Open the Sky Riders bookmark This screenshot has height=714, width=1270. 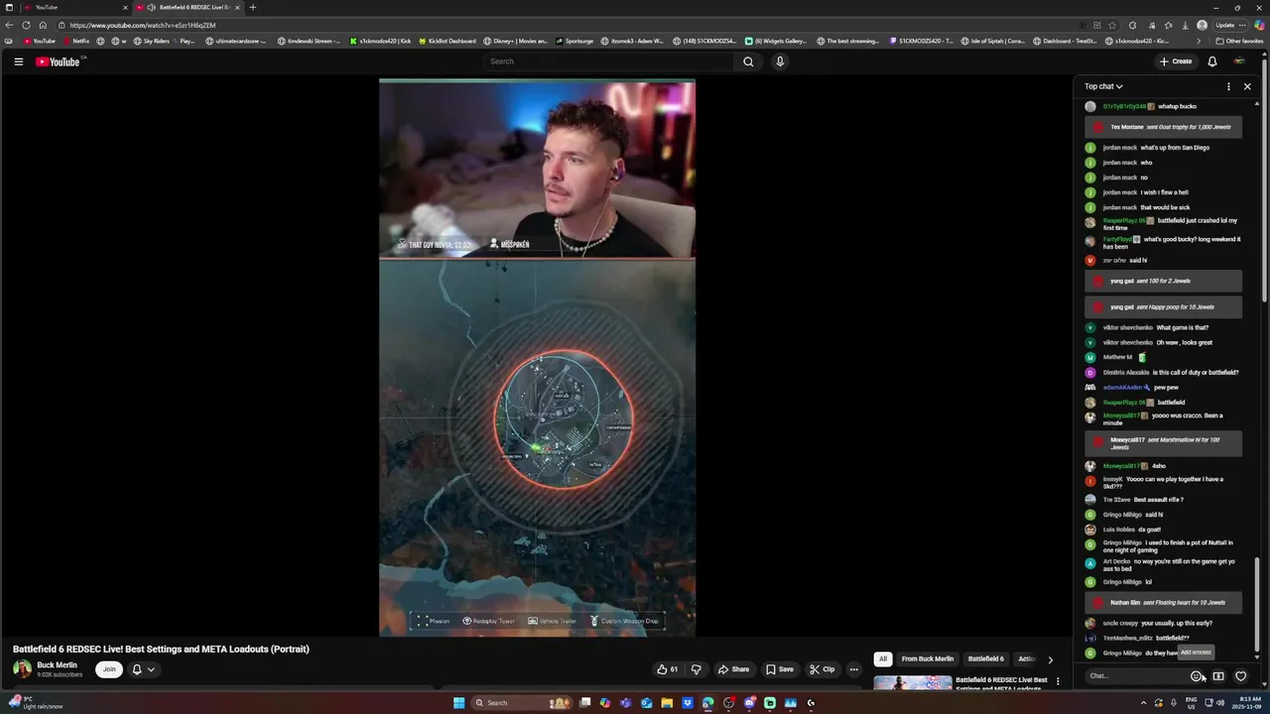click(151, 41)
